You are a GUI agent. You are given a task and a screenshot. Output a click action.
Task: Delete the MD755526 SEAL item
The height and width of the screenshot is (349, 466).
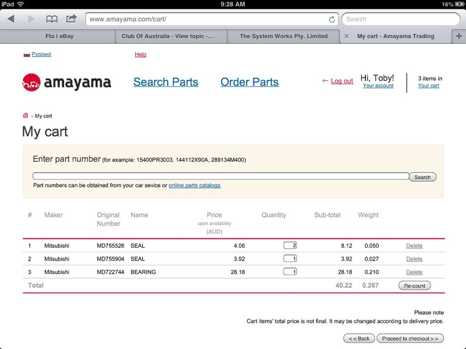(x=414, y=245)
